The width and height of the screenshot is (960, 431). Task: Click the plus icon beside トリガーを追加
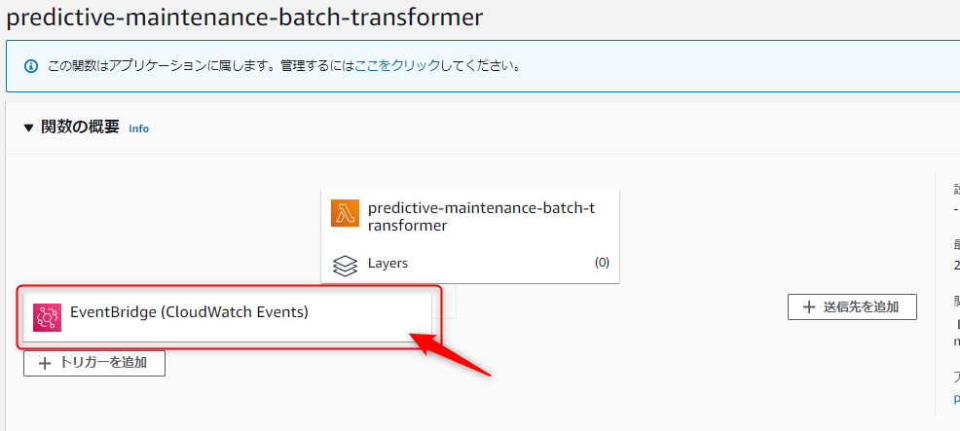pyautogui.click(x=45, y=363)
